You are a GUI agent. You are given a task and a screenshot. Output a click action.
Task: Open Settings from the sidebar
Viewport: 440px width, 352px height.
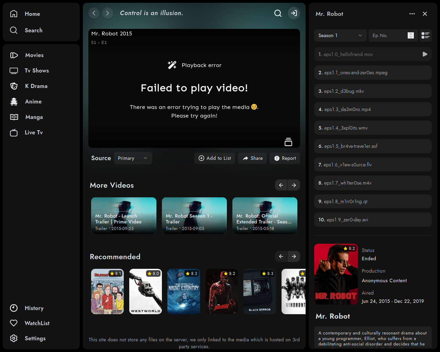click(x=27, y=338)
